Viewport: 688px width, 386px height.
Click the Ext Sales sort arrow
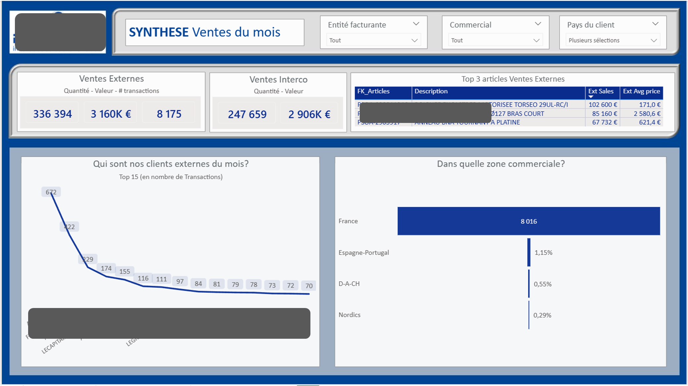coord(591,96)
